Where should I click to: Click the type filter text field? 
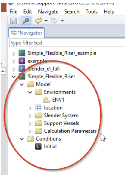coord(67,43)
